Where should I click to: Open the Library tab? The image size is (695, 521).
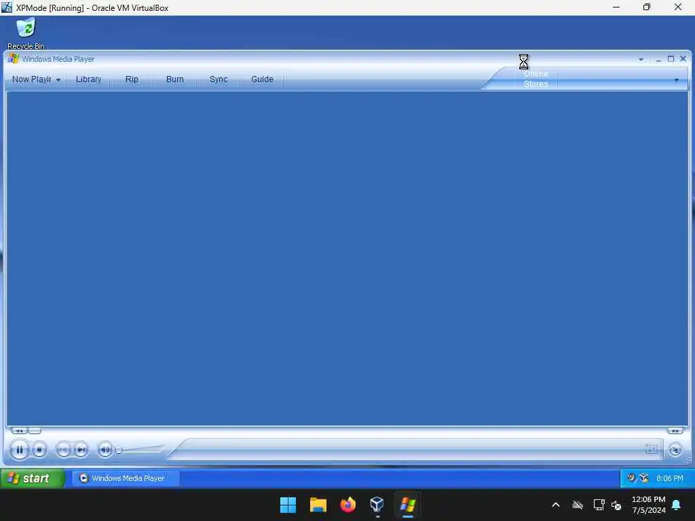(88, 79)
